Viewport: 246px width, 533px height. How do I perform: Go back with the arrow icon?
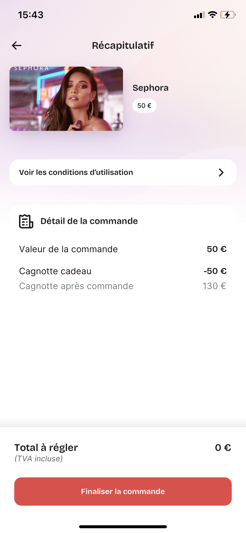coord(17,46)
